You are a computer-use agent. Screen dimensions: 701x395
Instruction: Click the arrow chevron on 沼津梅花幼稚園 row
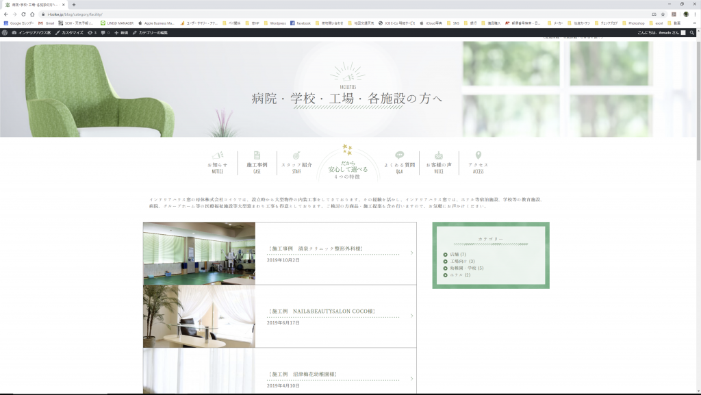(x=411, y=379)
